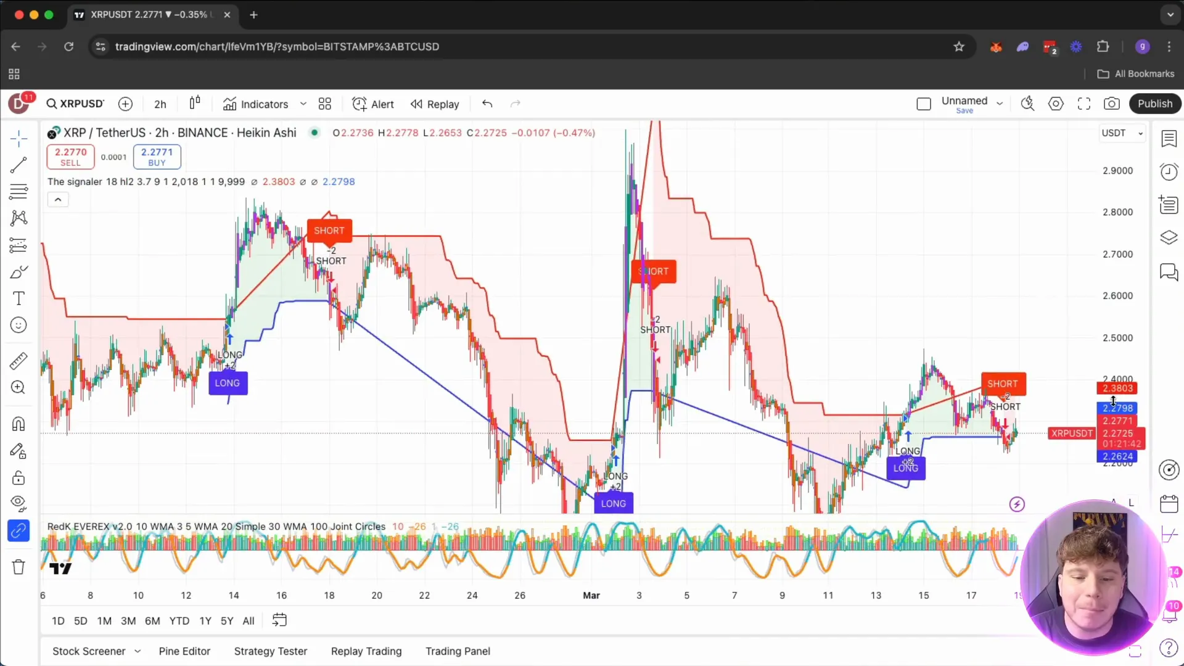Click the 2.2771 BUY button
Image resolution: width=1184 pixels, height=666 pixels.
coord(157,157)
